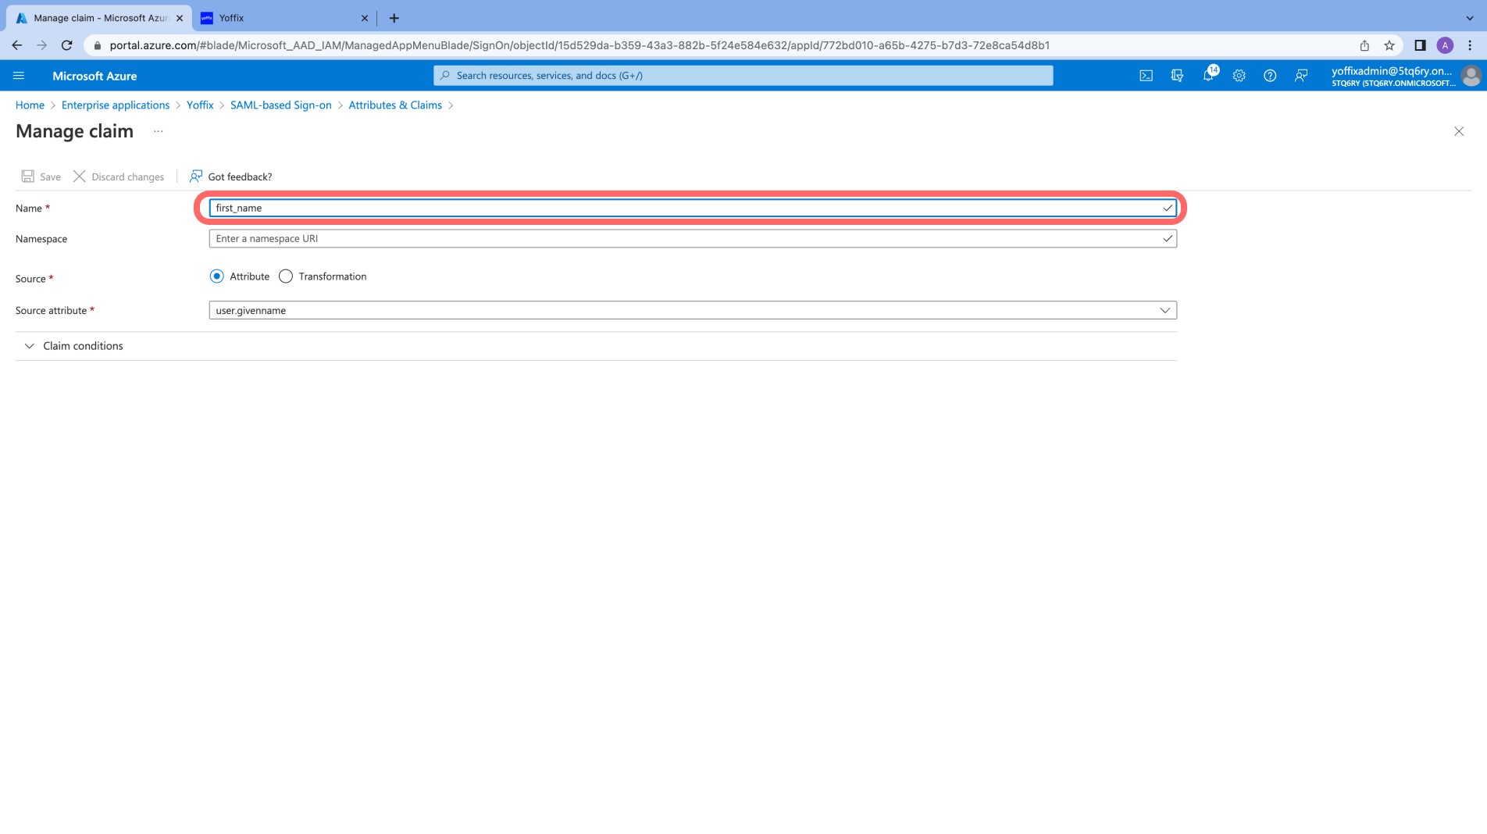Open Cloud Shell from the header
Image resolution: width=1487 pixels, height=834 pixels.
[1146, 76]
